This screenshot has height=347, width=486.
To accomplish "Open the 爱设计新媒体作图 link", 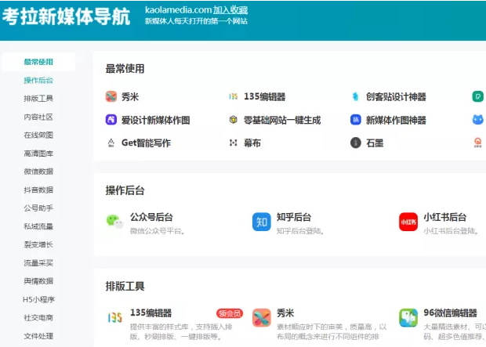I will pyautogui.click(x=155, y=120).
